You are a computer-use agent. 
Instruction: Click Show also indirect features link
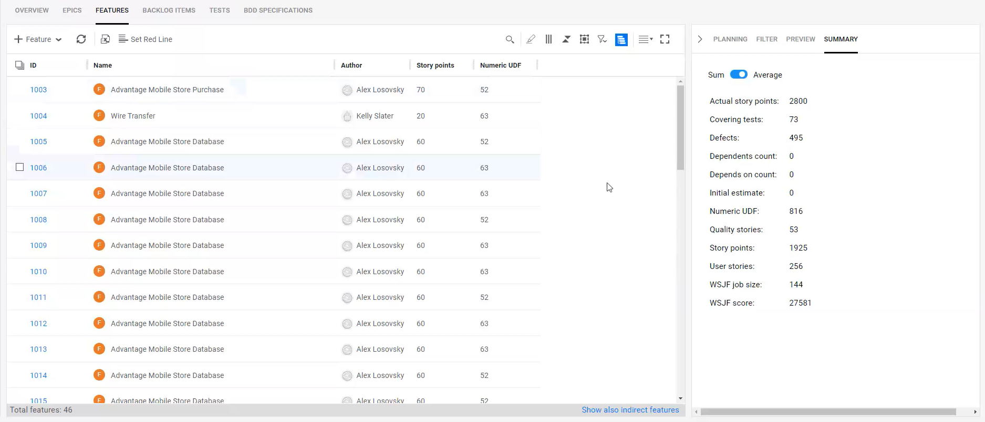(x=630, y=410)
